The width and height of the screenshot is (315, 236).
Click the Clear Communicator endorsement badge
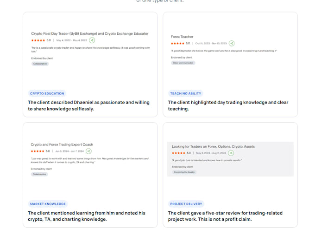[x=183, y=63]
